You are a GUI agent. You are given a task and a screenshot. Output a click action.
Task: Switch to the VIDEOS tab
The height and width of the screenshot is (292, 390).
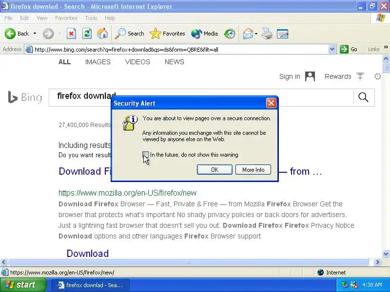coord(137,62)
